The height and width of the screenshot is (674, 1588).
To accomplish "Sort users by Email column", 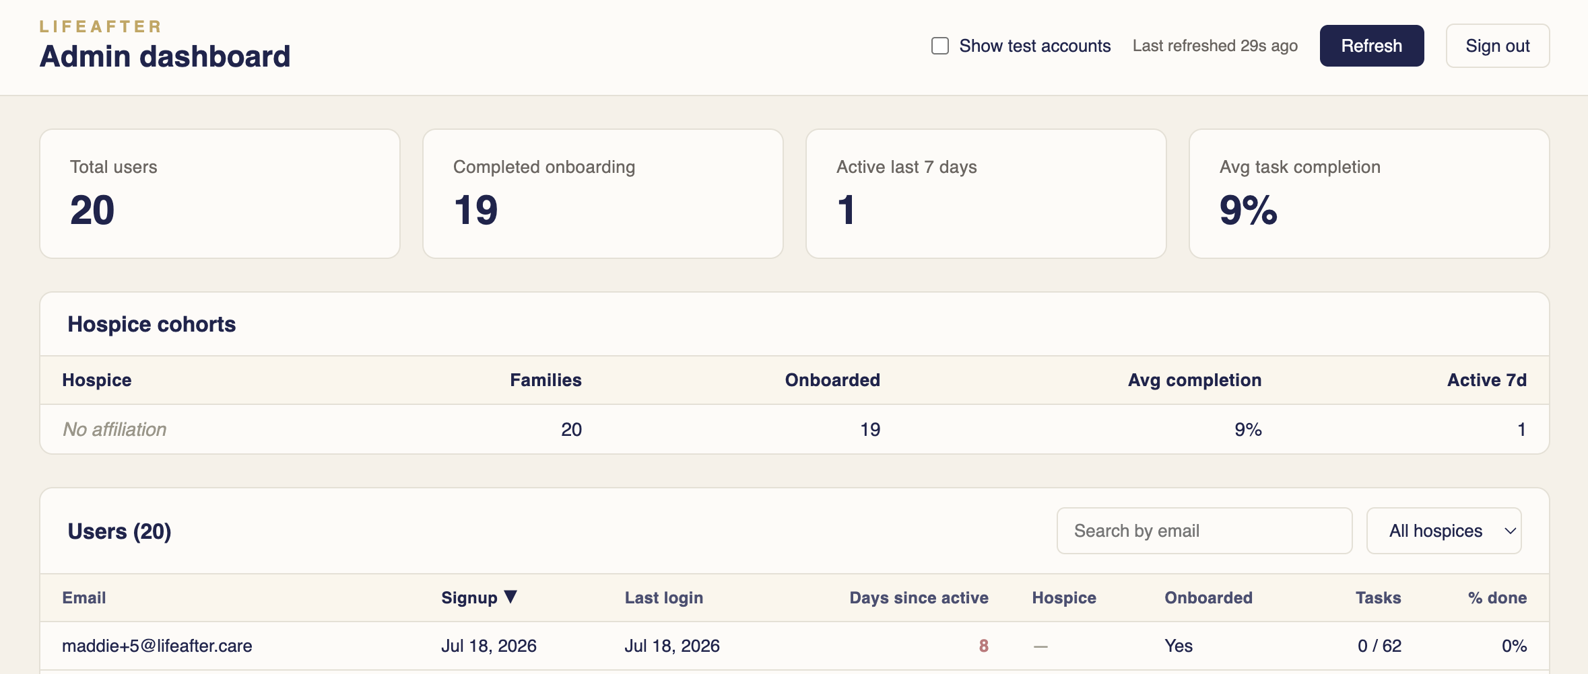I will pyautogui.click(x=84, y=597).
